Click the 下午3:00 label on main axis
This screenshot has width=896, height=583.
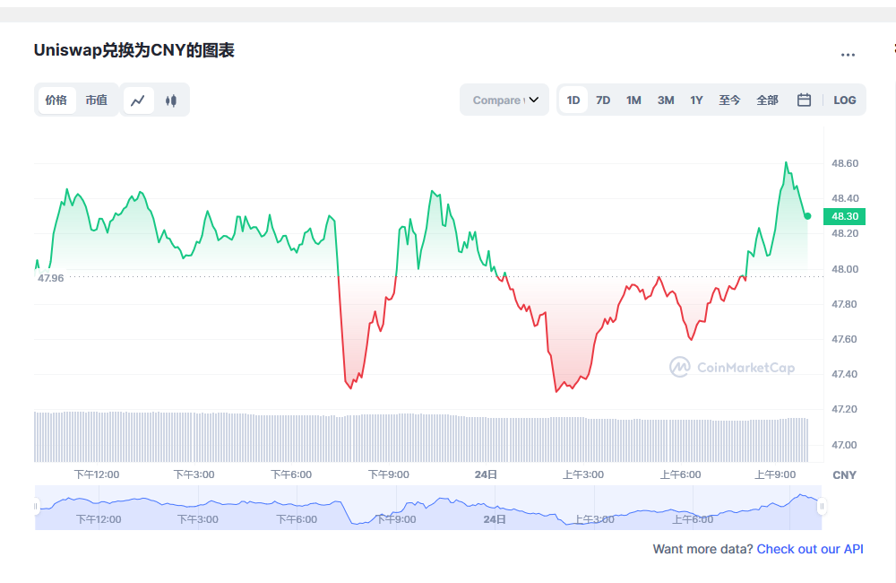[194, 474]
